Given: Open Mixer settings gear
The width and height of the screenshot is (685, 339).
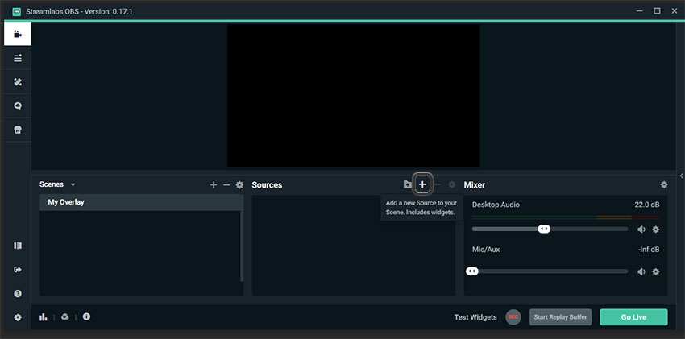Looking at the screenshot, I should [x=664, y=184].
